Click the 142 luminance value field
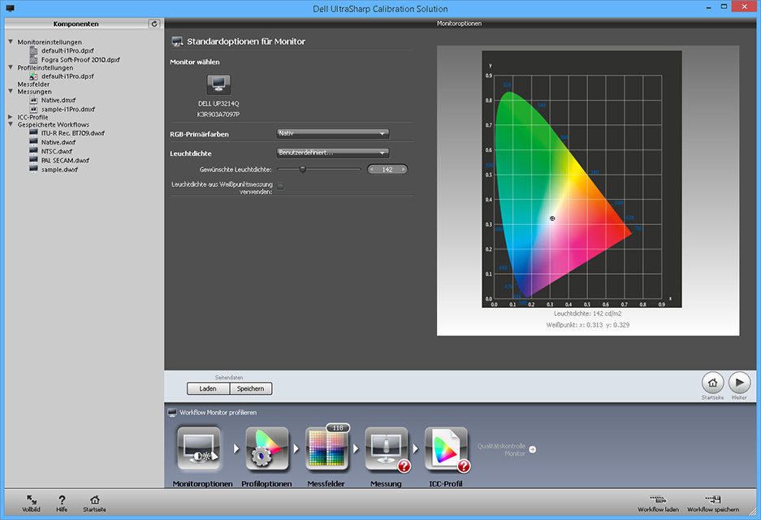Viewport: 761px width, 520px height. point(387,170)
